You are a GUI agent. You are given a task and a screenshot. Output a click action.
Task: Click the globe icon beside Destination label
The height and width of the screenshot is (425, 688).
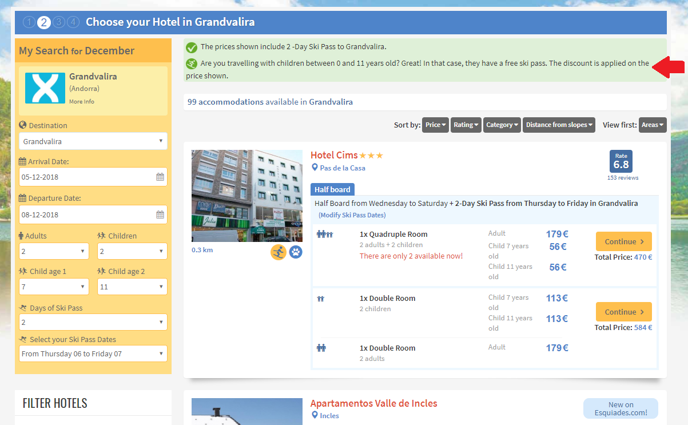(x=23, y=125)
